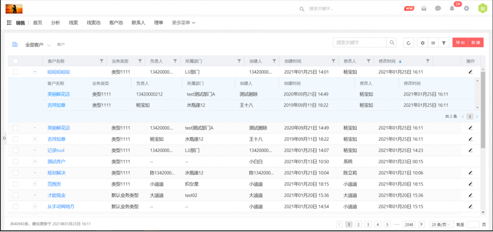Open the advanced filter funnel icon in toolbar

(x=444, y=43)
